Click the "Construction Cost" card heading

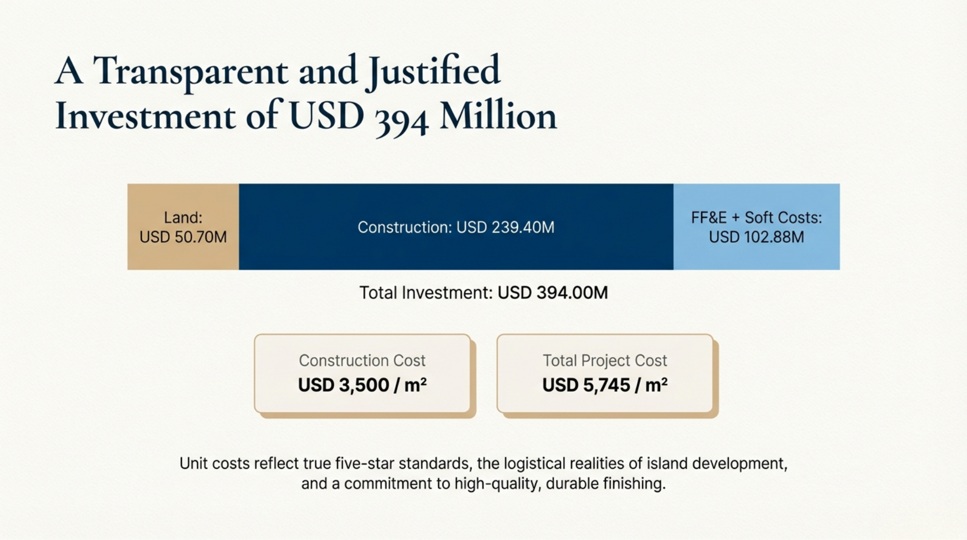362,361
